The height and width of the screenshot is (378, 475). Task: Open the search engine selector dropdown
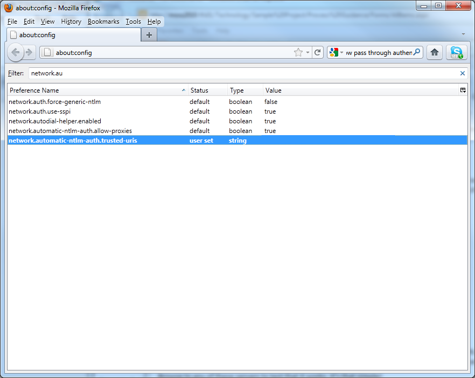coord(337,52)
